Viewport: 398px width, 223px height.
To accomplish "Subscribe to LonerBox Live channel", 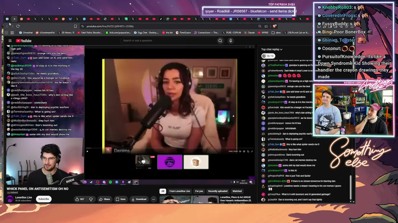I will pos(44,199).
